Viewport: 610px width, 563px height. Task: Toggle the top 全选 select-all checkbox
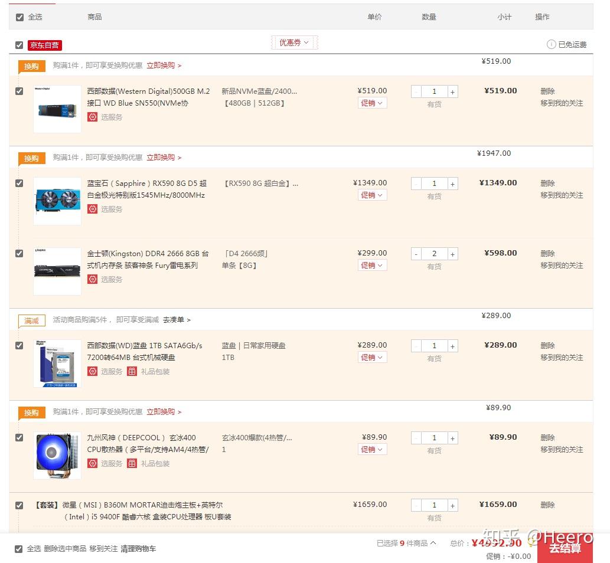19,17
